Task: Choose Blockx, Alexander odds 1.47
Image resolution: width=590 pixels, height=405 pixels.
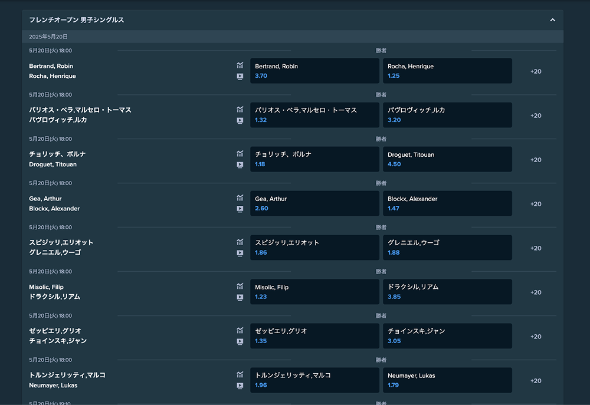Action: [447, 203]
